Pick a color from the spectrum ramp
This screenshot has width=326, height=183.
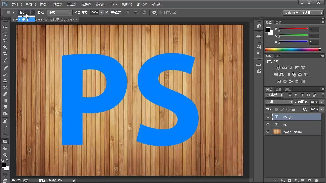(x=293, y=49)
